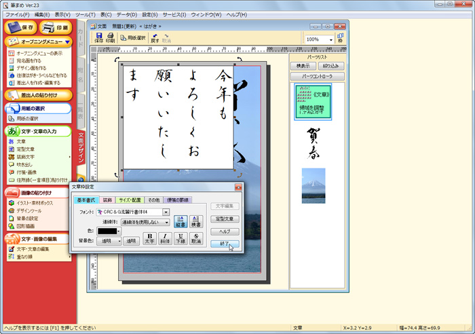Click the 定型文章 button in dialog
The width and height of the screenshot is (475, 334).
(224, 219)
